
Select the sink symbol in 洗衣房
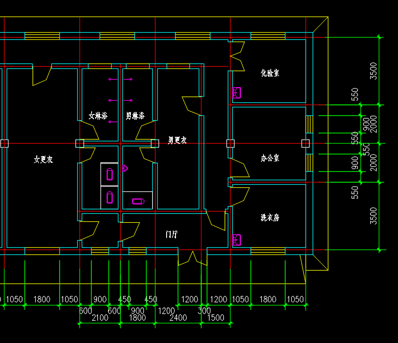coord(237,240)
